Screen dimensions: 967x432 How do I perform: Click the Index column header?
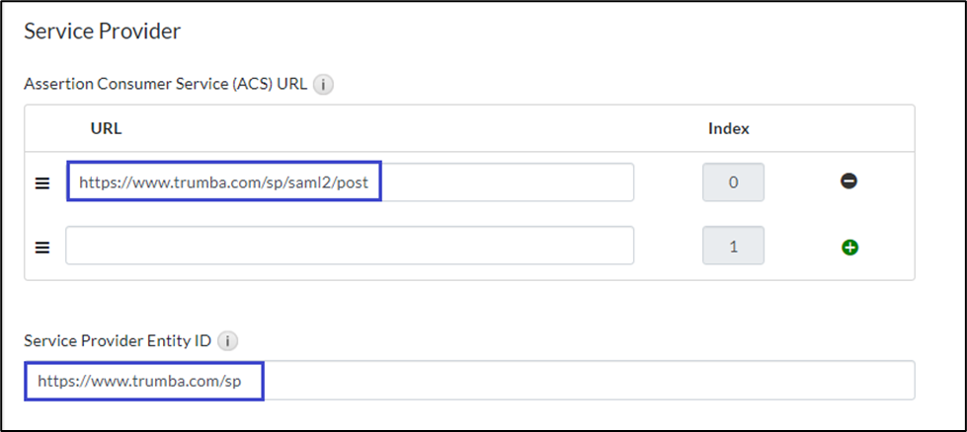[729, 128]
